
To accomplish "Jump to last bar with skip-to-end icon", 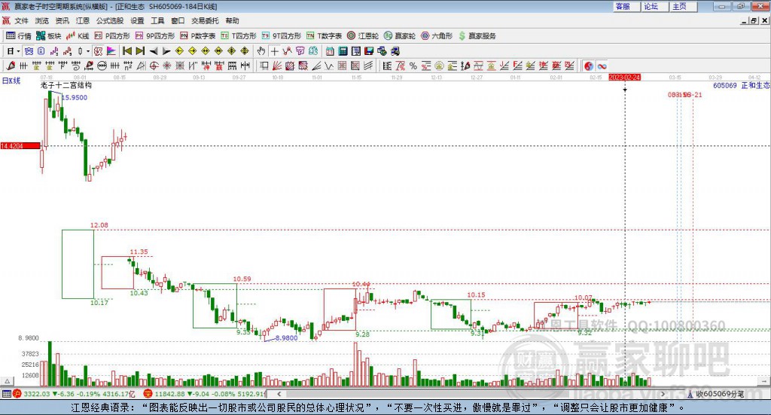I will 140,51.
